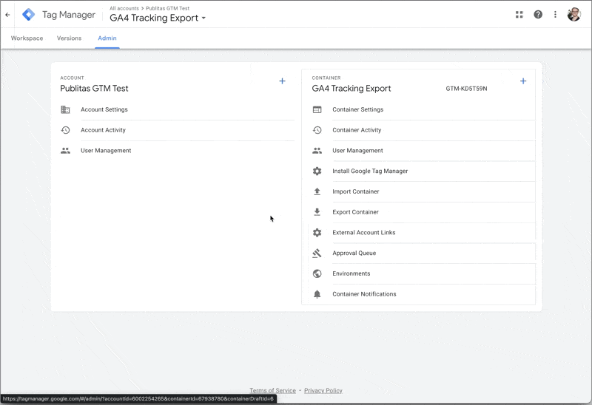Switch to the Workspace tab

coord(27,38)
